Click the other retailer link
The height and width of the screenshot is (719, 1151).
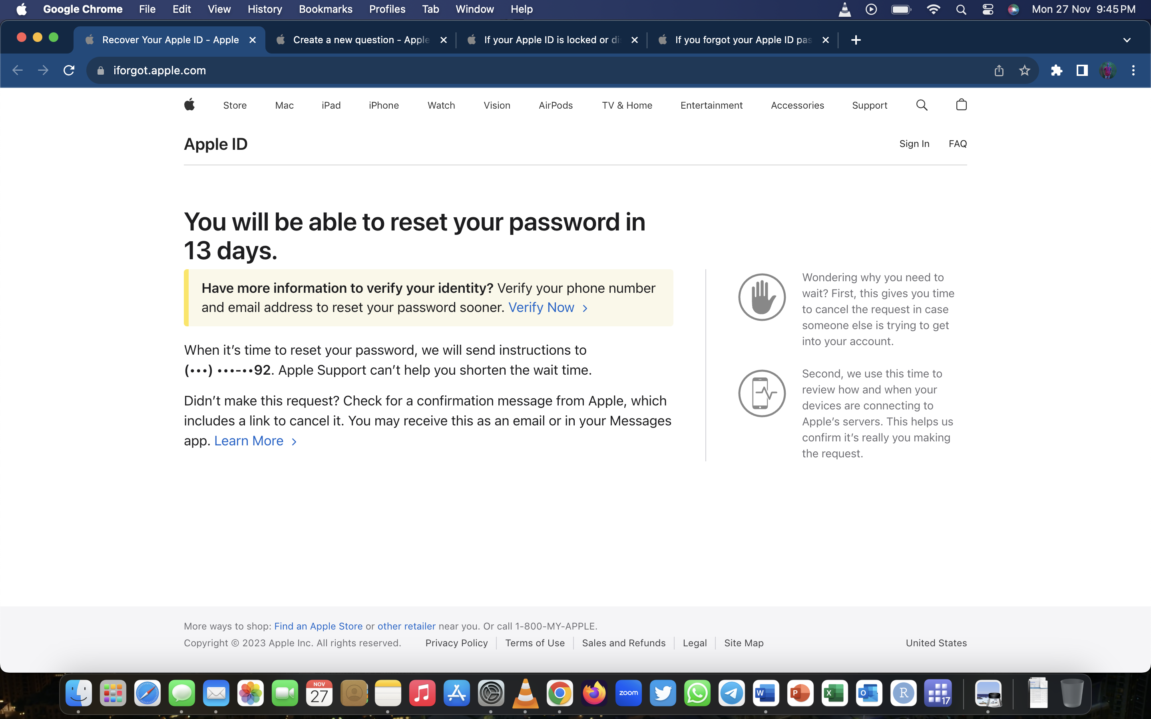pyautogui.click(x=406, y=626)
